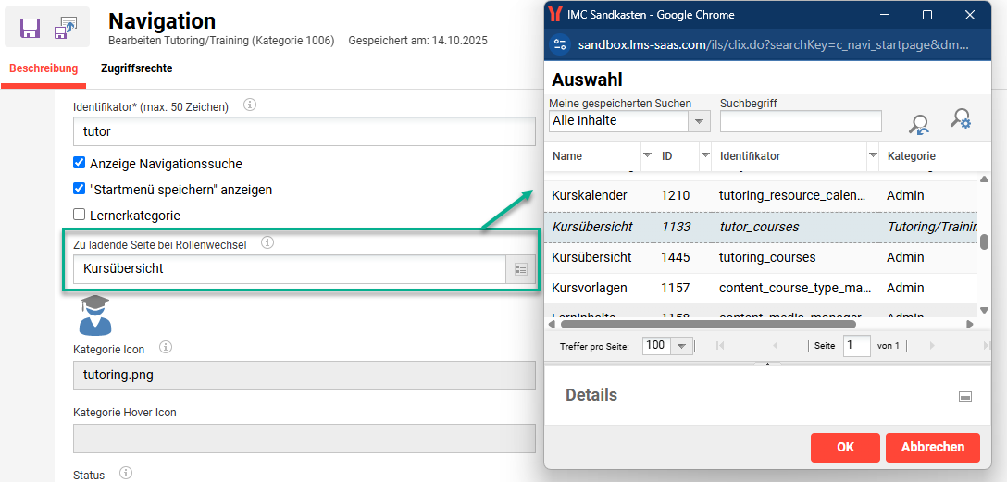Uncheck Anzeige Navigationssuche checkbox

pyautogui.click(x=80, y=164)
